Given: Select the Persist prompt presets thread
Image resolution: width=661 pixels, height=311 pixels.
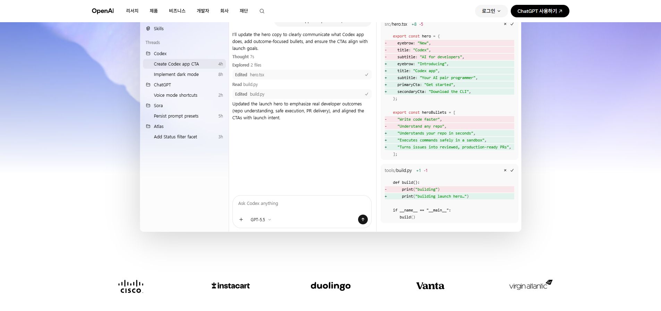Looking at the screenshot, I should 184,116.
